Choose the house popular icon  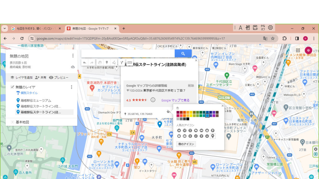179,131
